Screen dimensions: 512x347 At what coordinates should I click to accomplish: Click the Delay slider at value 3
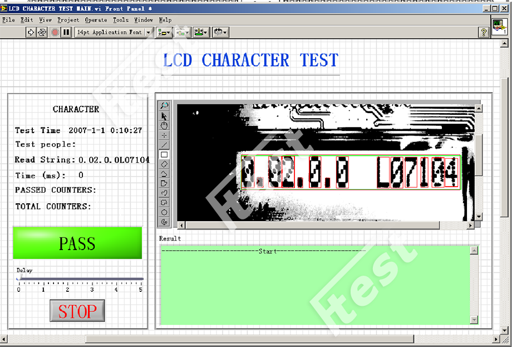[x=92, y=279]
